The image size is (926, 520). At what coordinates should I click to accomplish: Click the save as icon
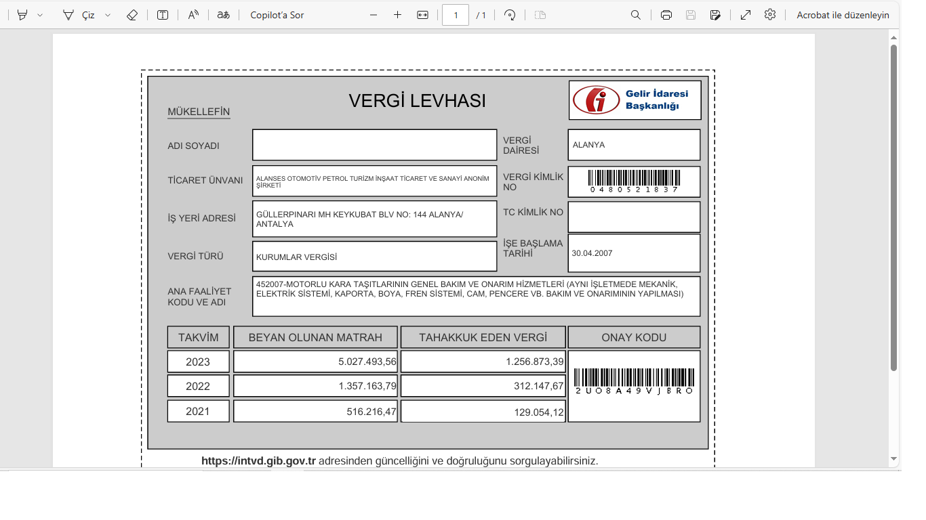(x=715, y=15)
